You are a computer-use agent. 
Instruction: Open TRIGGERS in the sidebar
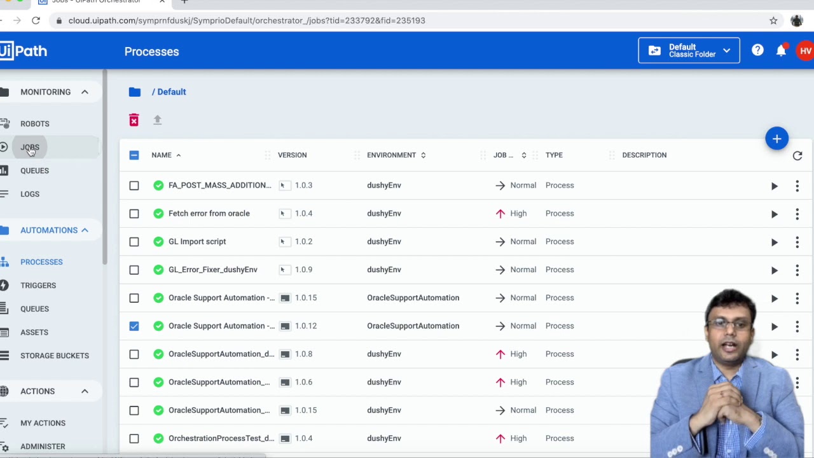[x=38, y=286]
